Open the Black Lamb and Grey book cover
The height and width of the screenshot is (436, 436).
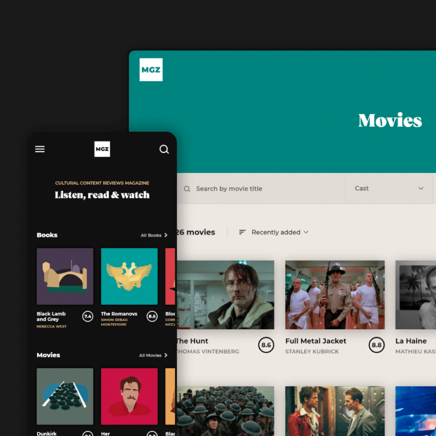[65, 276]
